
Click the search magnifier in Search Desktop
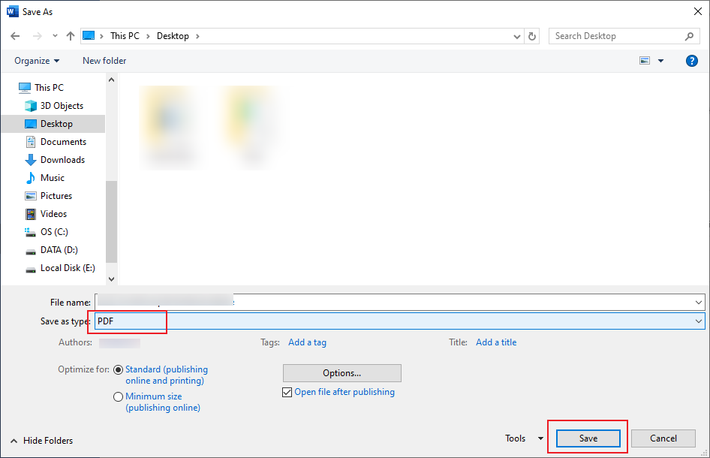pyautogui.click(x=689, y=35)
